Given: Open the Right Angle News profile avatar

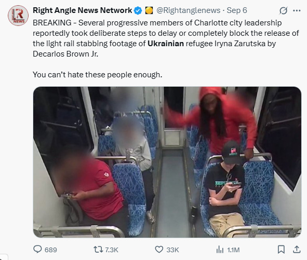Looking at the screenshot, I should (x=18, y=16).
